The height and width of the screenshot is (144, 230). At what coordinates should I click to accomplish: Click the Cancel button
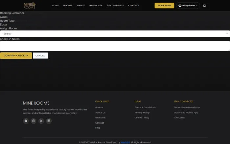tap(40, 56)
